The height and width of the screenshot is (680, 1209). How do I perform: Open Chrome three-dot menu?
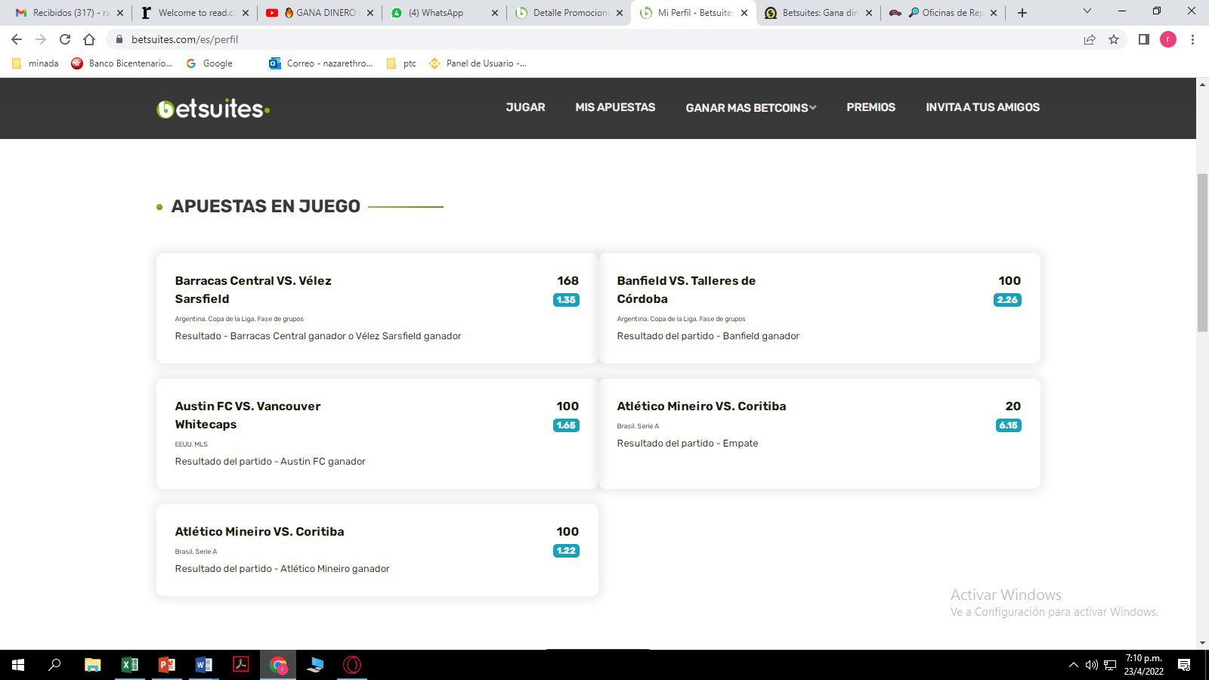(x=1192, y=39)
